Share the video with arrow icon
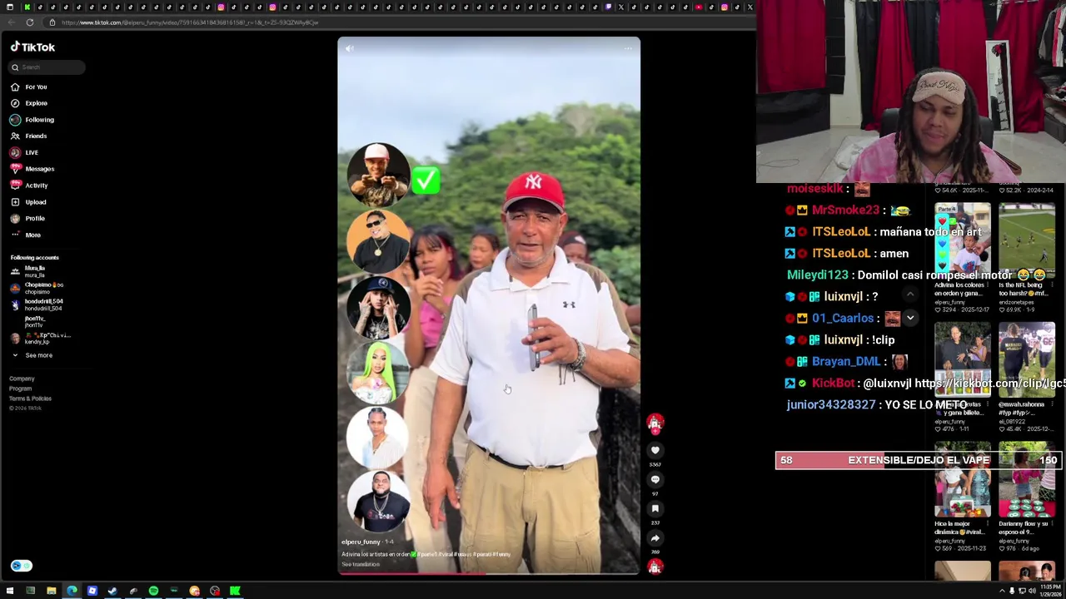 tap(655, 538)
